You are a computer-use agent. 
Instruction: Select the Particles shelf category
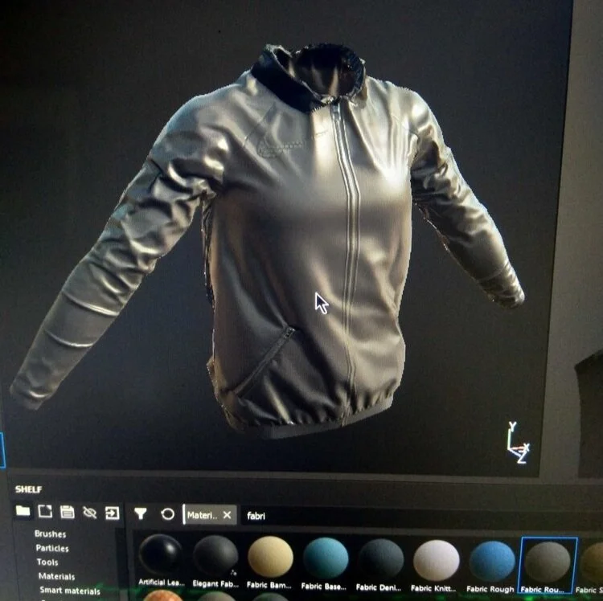[x=52, y=548]
